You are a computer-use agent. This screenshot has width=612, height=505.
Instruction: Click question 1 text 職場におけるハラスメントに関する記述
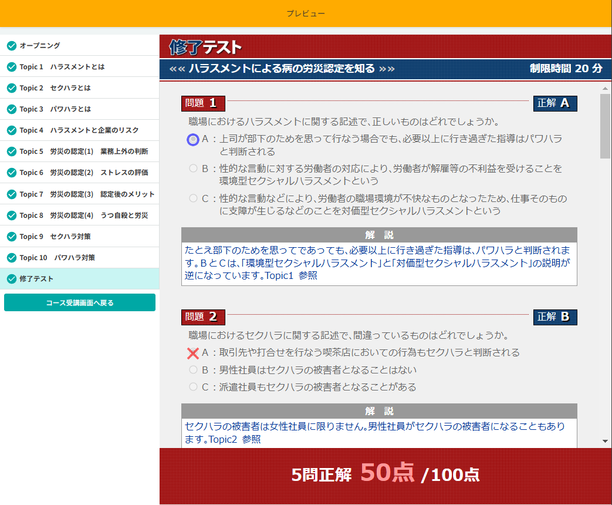(x=343, y=122)
